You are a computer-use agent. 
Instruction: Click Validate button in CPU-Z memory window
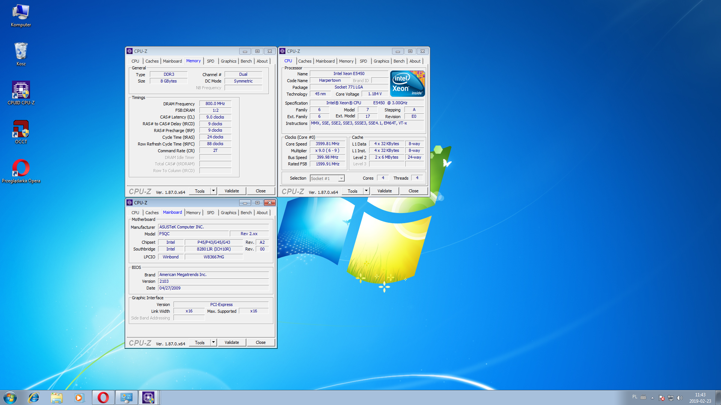click(x=231, y=191)
